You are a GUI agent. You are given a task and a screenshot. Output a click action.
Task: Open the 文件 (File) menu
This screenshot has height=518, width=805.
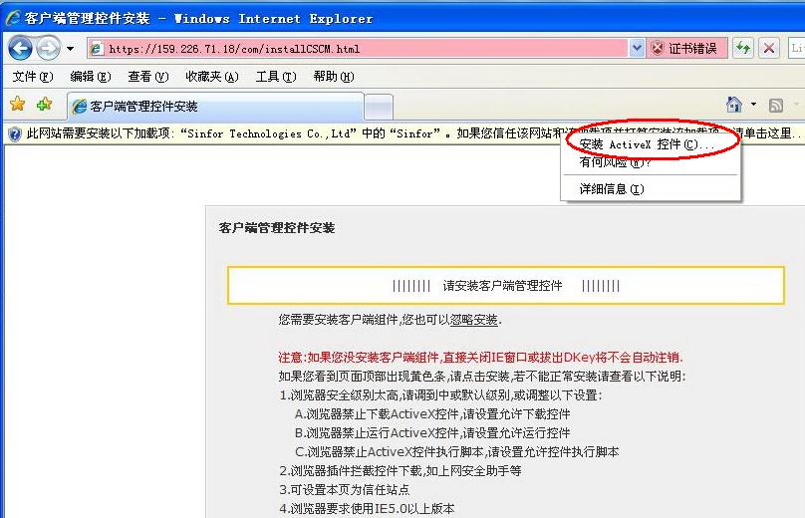click(32, 77)
